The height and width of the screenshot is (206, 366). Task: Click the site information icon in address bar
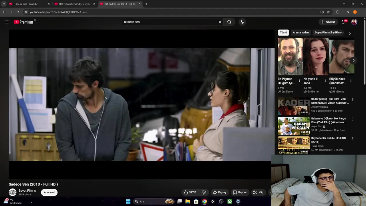[26, 12]
